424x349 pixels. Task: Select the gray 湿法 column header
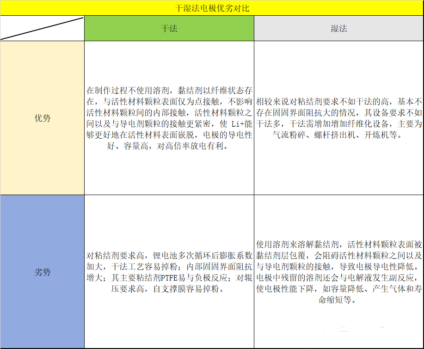coord(338,29)
